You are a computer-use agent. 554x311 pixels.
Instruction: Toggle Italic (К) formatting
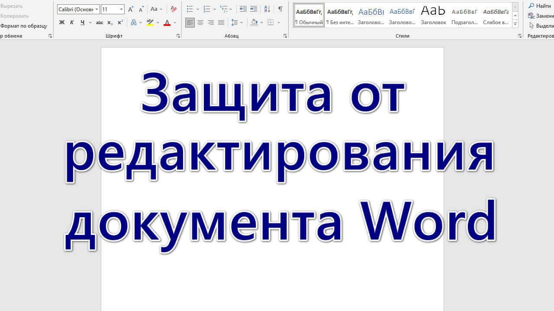click(x=72, y=22)
